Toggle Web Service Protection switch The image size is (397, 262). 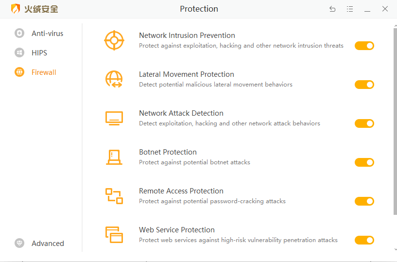364,240
